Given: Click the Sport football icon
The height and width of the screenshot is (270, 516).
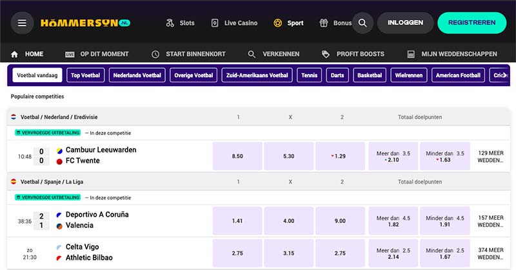Looking at the screenshot, I should (x=278, y=23).
